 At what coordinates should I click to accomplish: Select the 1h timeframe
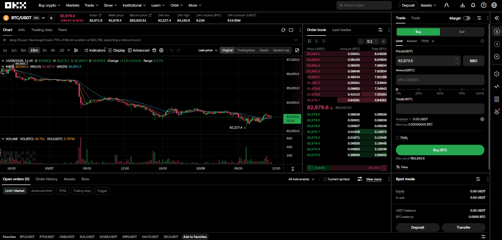[45, 50]
